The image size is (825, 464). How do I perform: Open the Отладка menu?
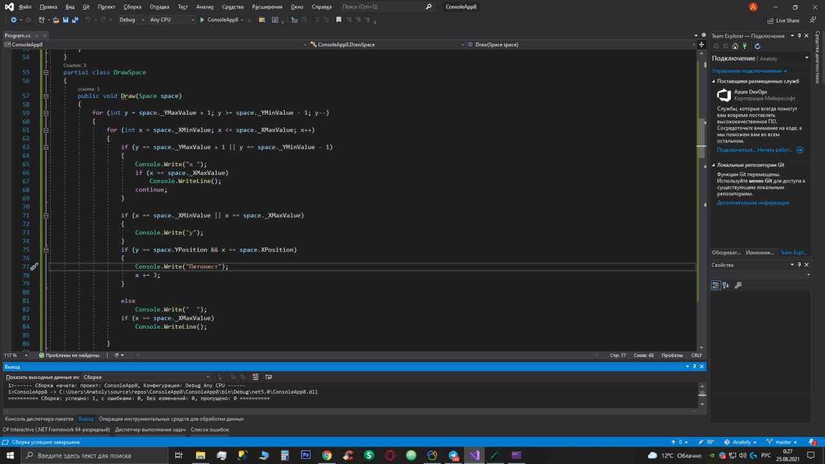click(x=159, y=6)
